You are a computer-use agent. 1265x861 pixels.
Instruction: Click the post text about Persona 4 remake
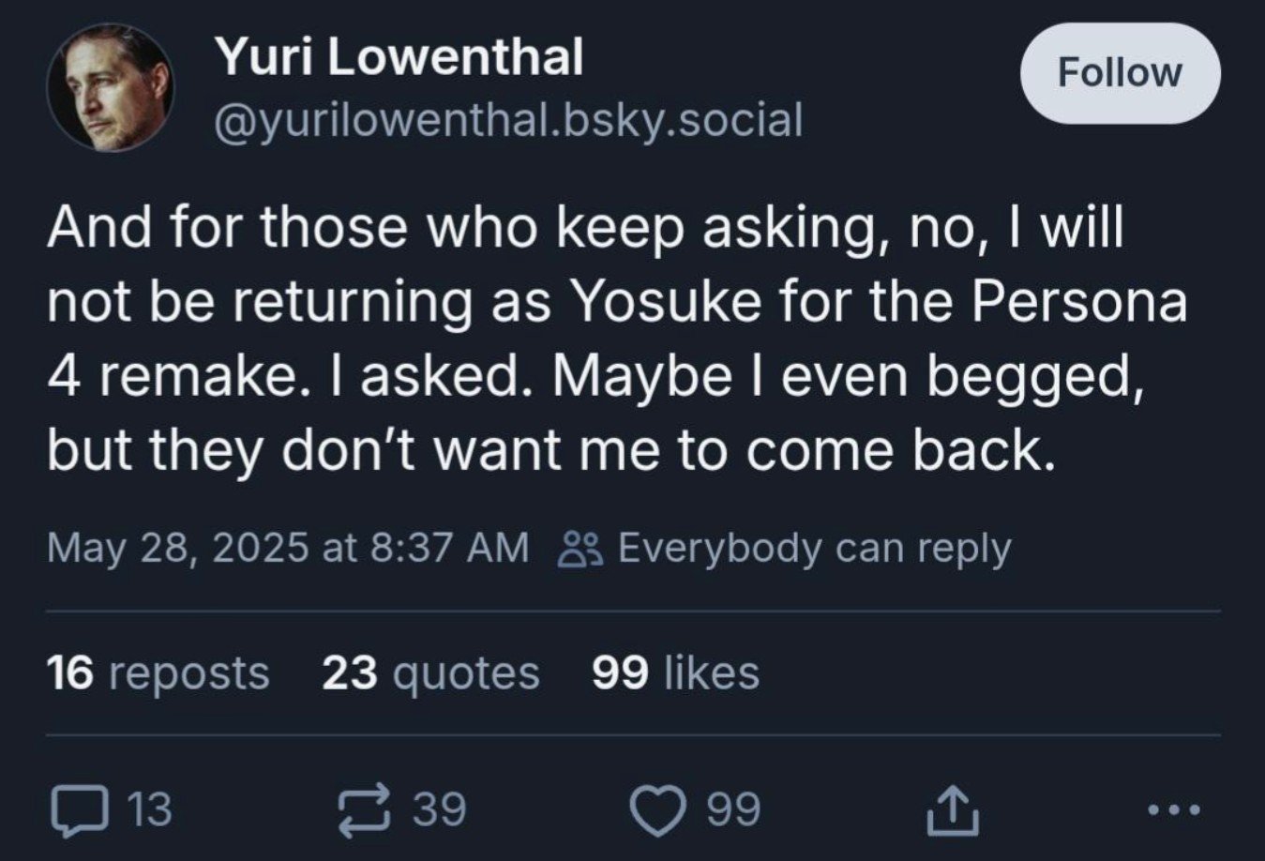point(617,339)
